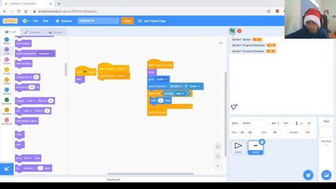
Task: Click the Add Extension button at bottom left
Action: [x=7, y=169]
